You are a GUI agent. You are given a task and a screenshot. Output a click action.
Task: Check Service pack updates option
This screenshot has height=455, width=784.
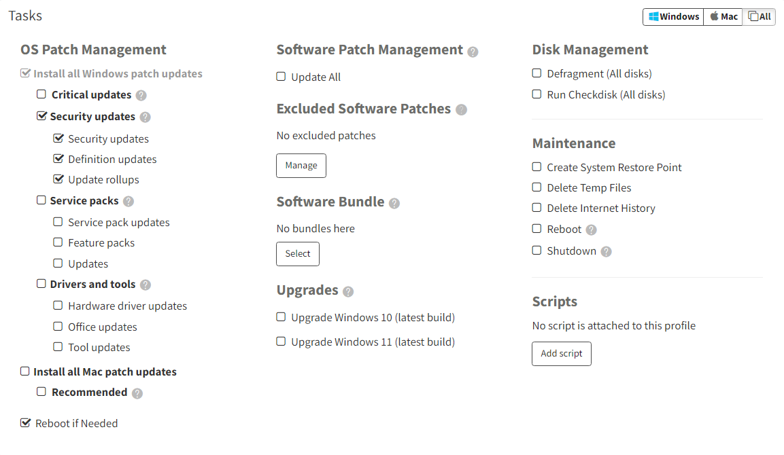click(x=58, y=222)
